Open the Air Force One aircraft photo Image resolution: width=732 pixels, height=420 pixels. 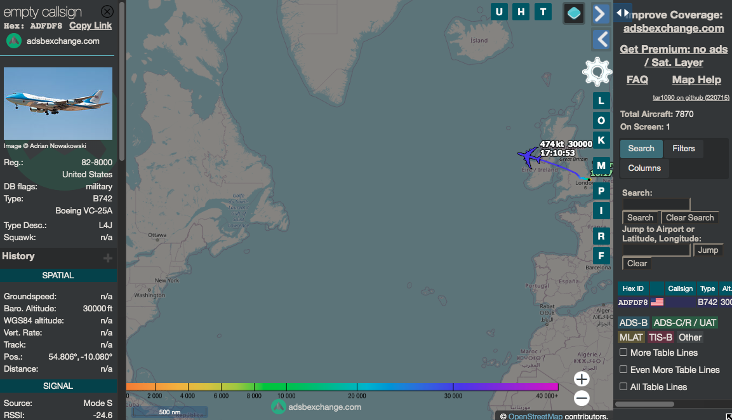click(x=58, y=103)
